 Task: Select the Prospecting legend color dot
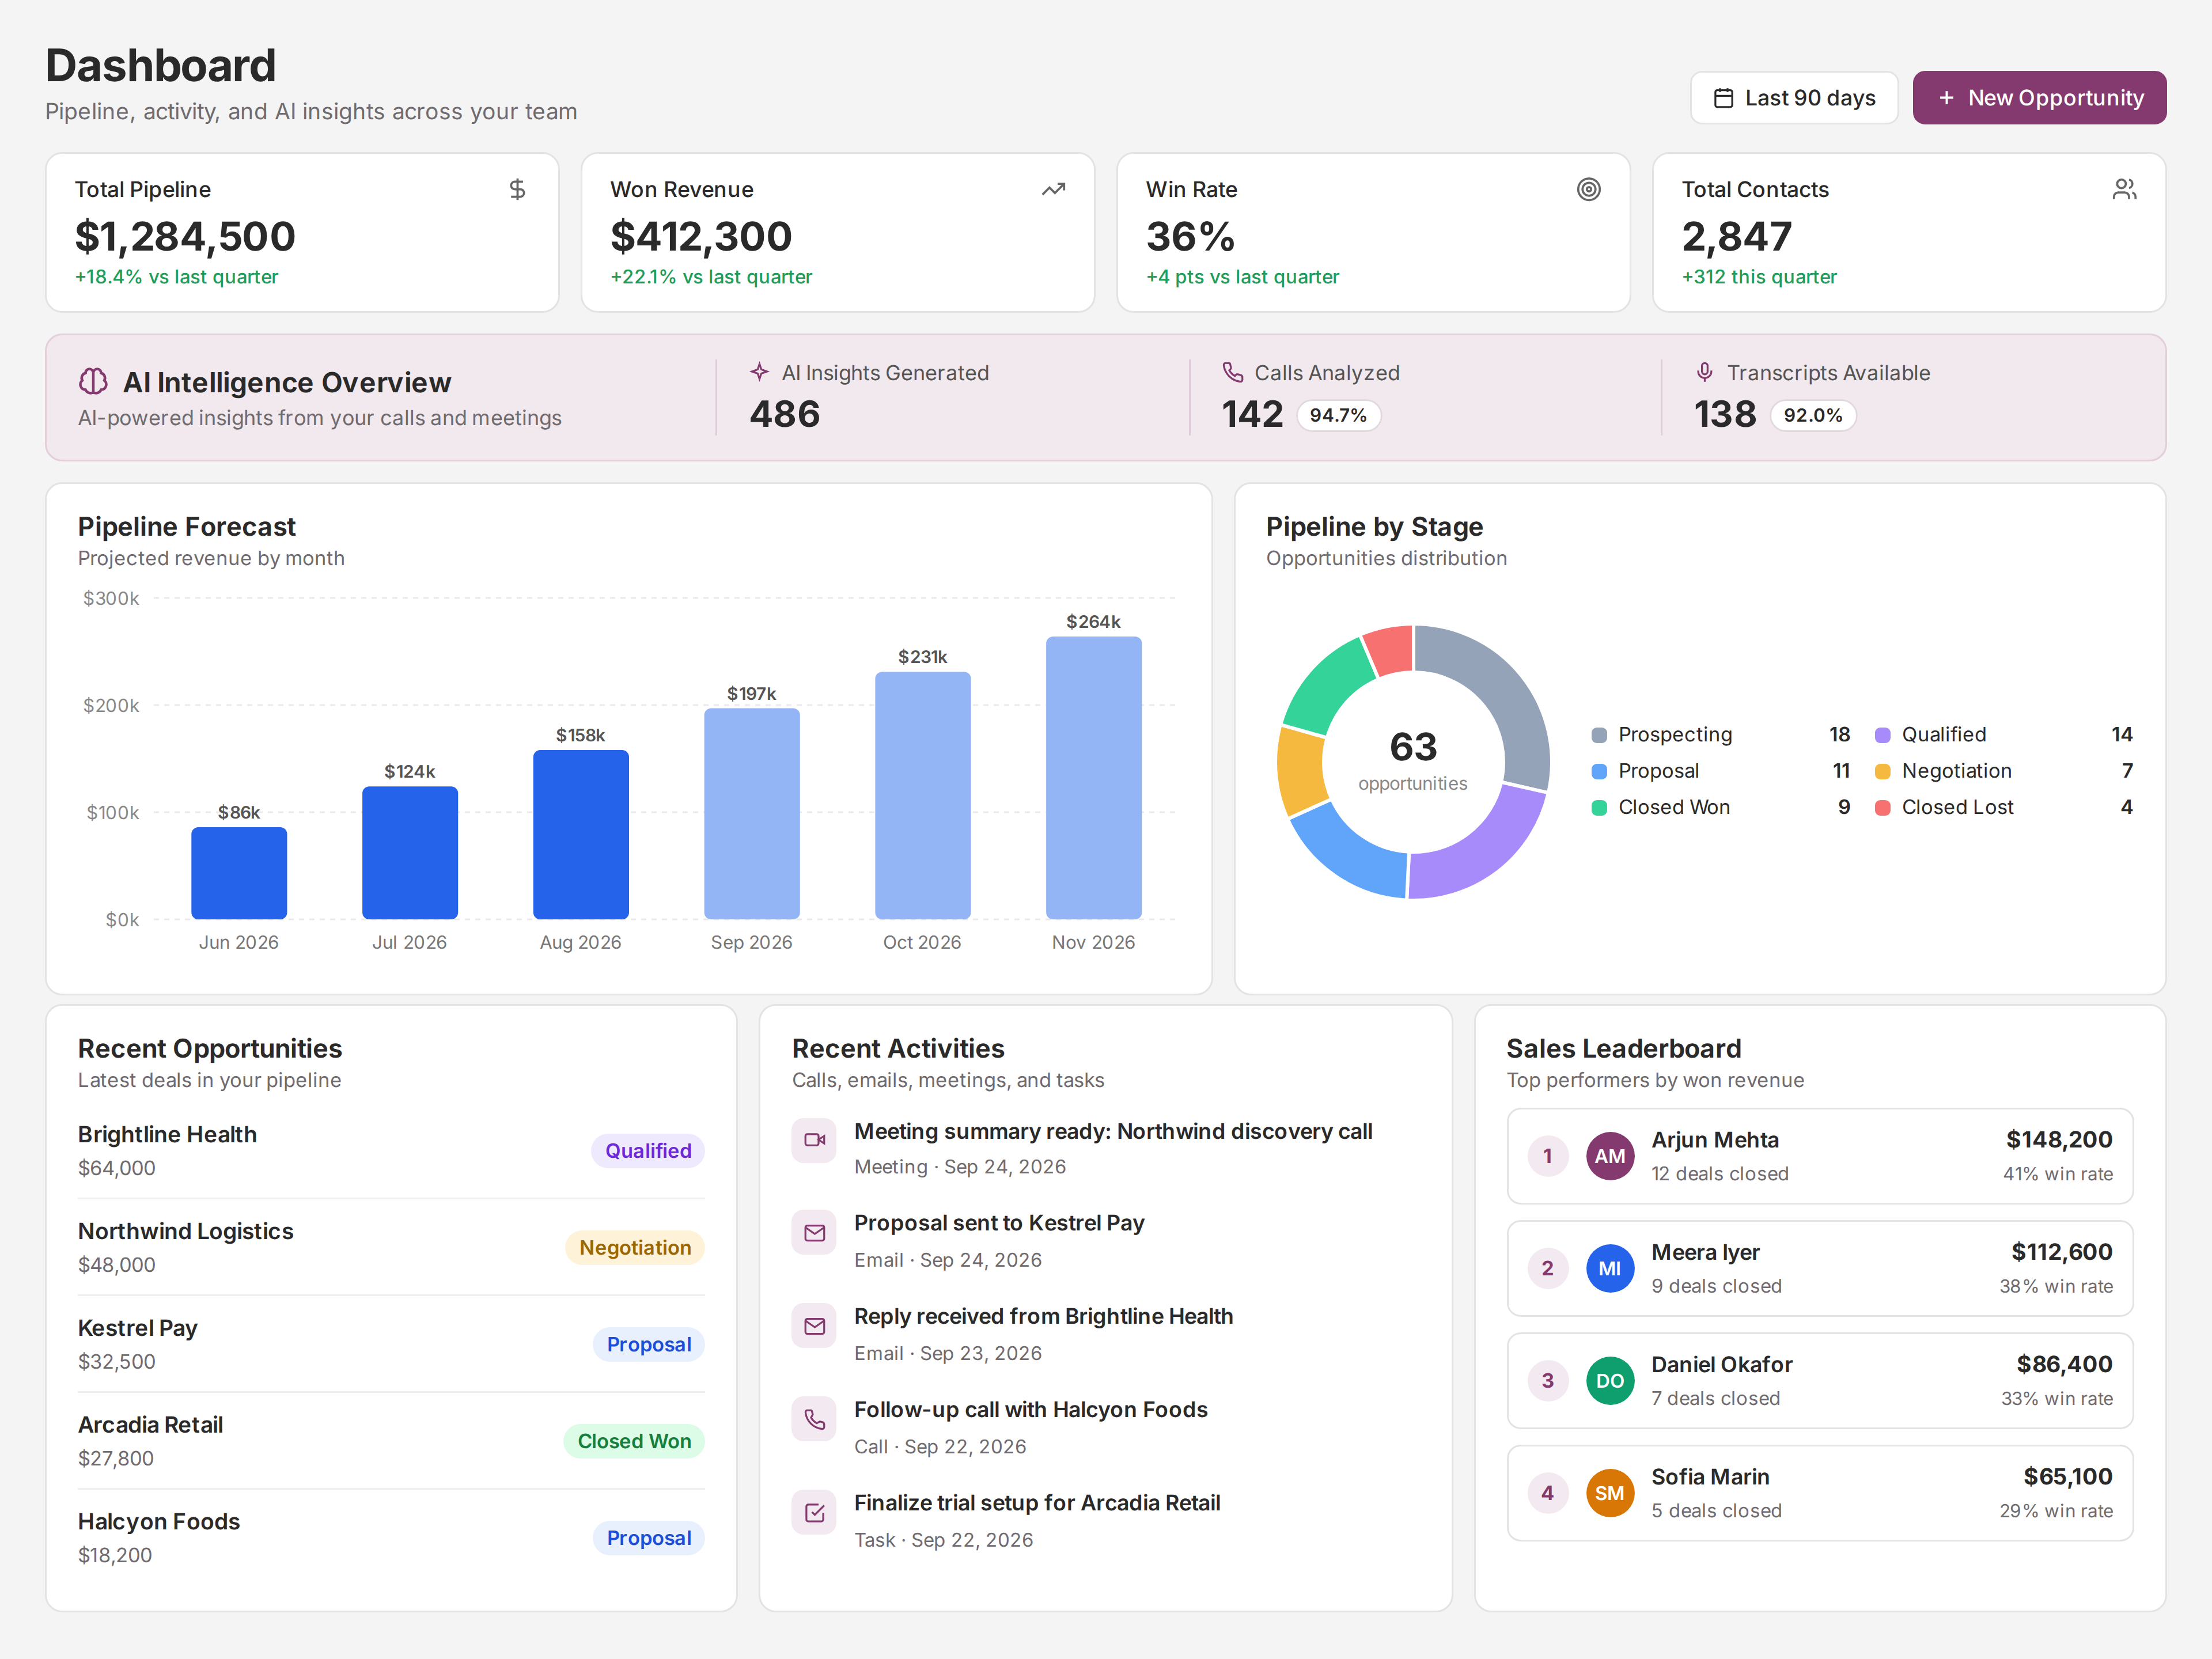click(1599, 735)
